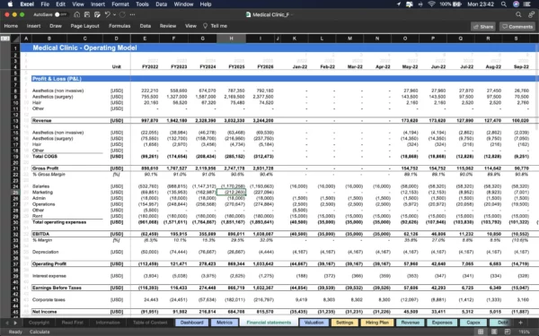539x336 pixels.
Task: Open the Undo history dropdown arrow
Action: tap(114, 14)
